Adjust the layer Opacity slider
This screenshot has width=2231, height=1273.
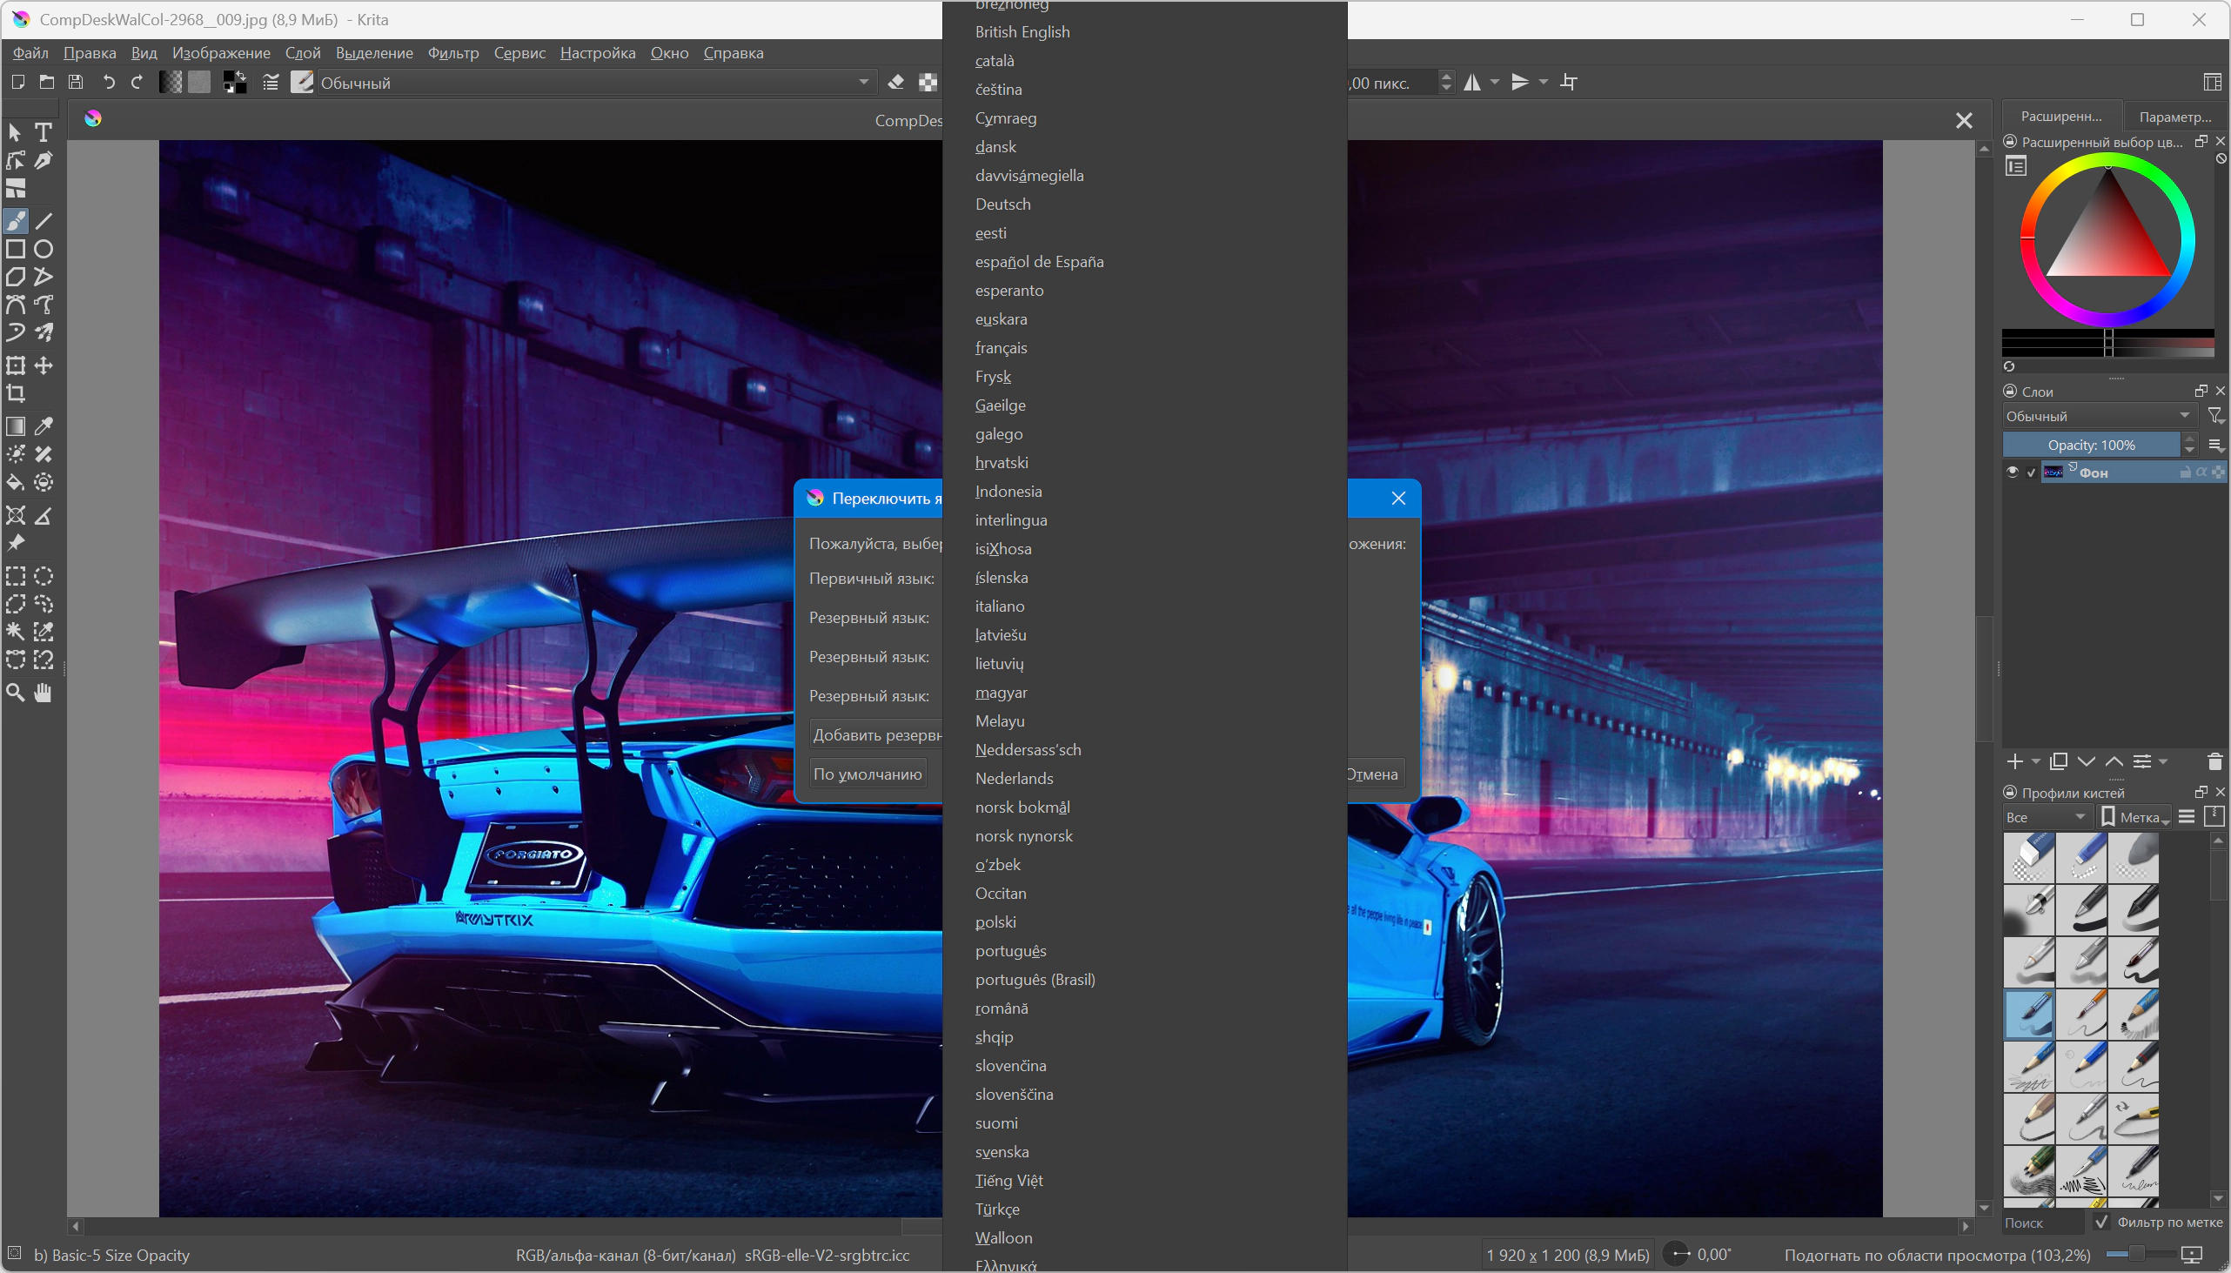(2090, 445)
